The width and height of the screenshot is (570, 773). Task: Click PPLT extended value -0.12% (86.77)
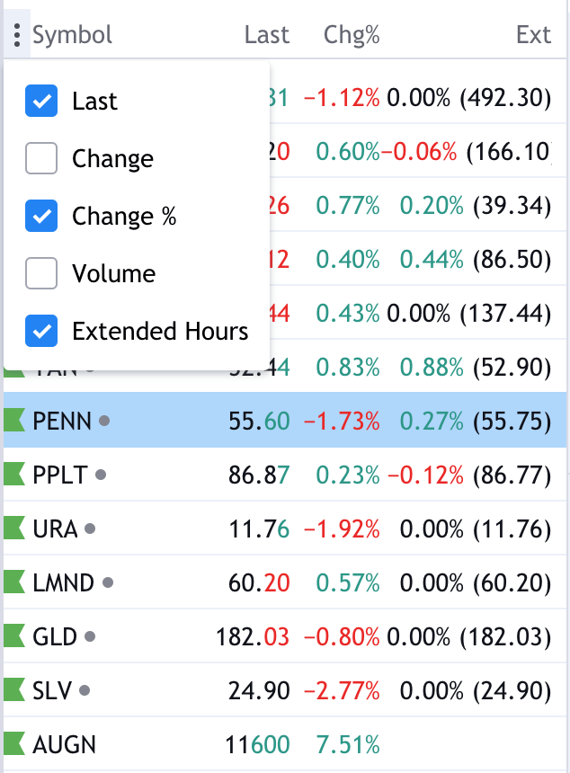(x=469, y=475)
